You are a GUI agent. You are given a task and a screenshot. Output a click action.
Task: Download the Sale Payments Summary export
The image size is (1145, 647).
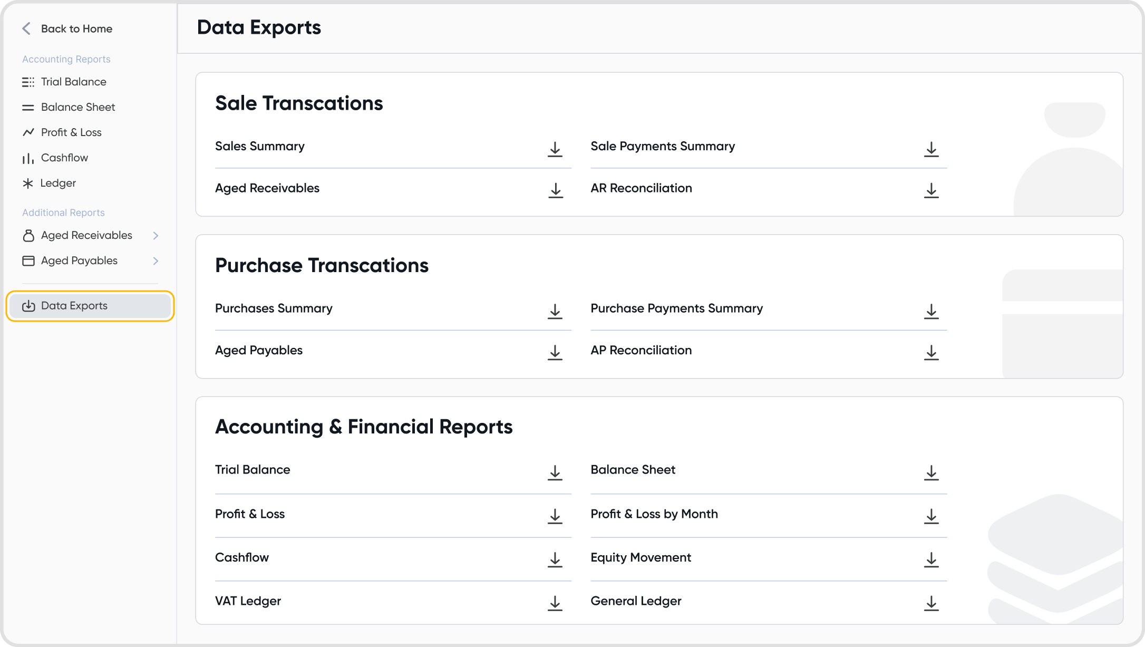click(x=931, y=149)
